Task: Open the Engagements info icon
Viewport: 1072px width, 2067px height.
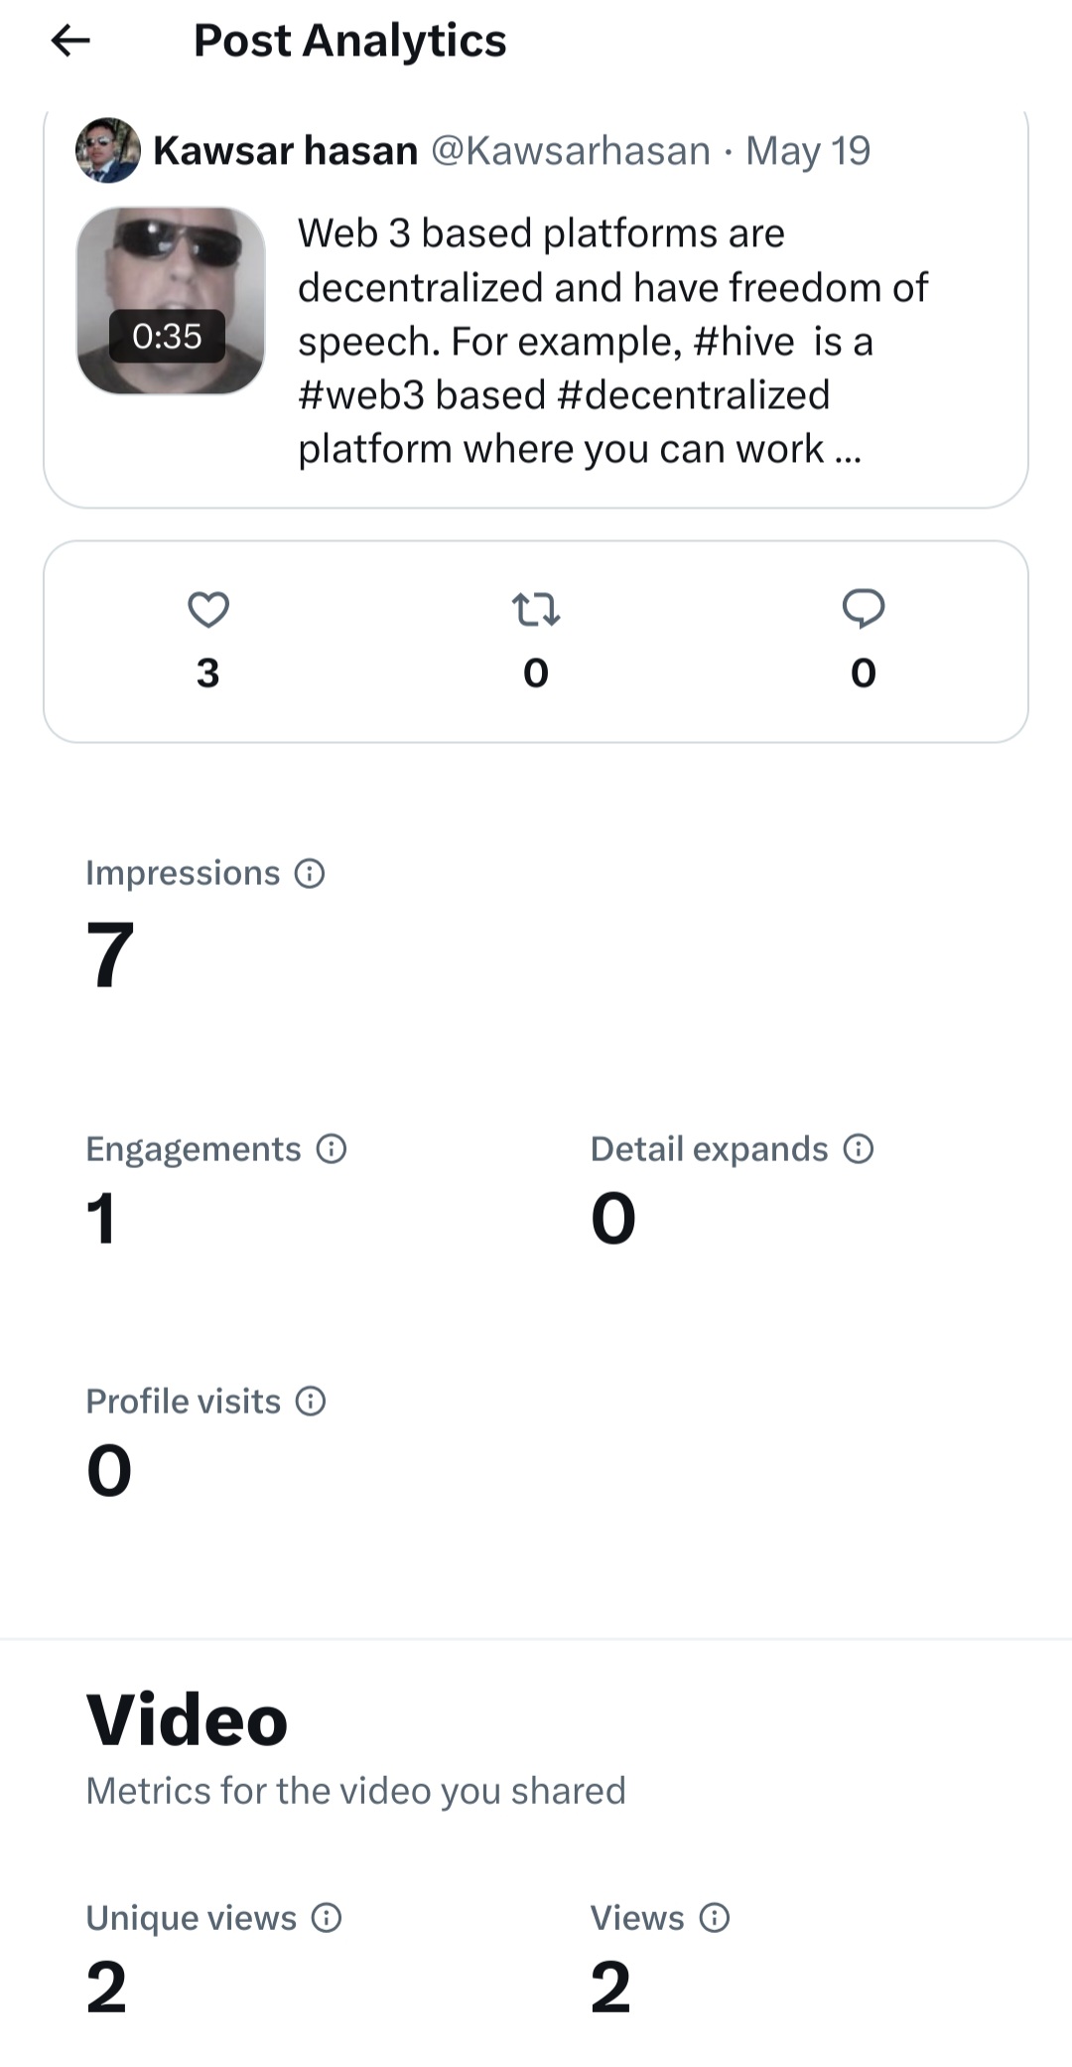Action: tap(332, 1149)
